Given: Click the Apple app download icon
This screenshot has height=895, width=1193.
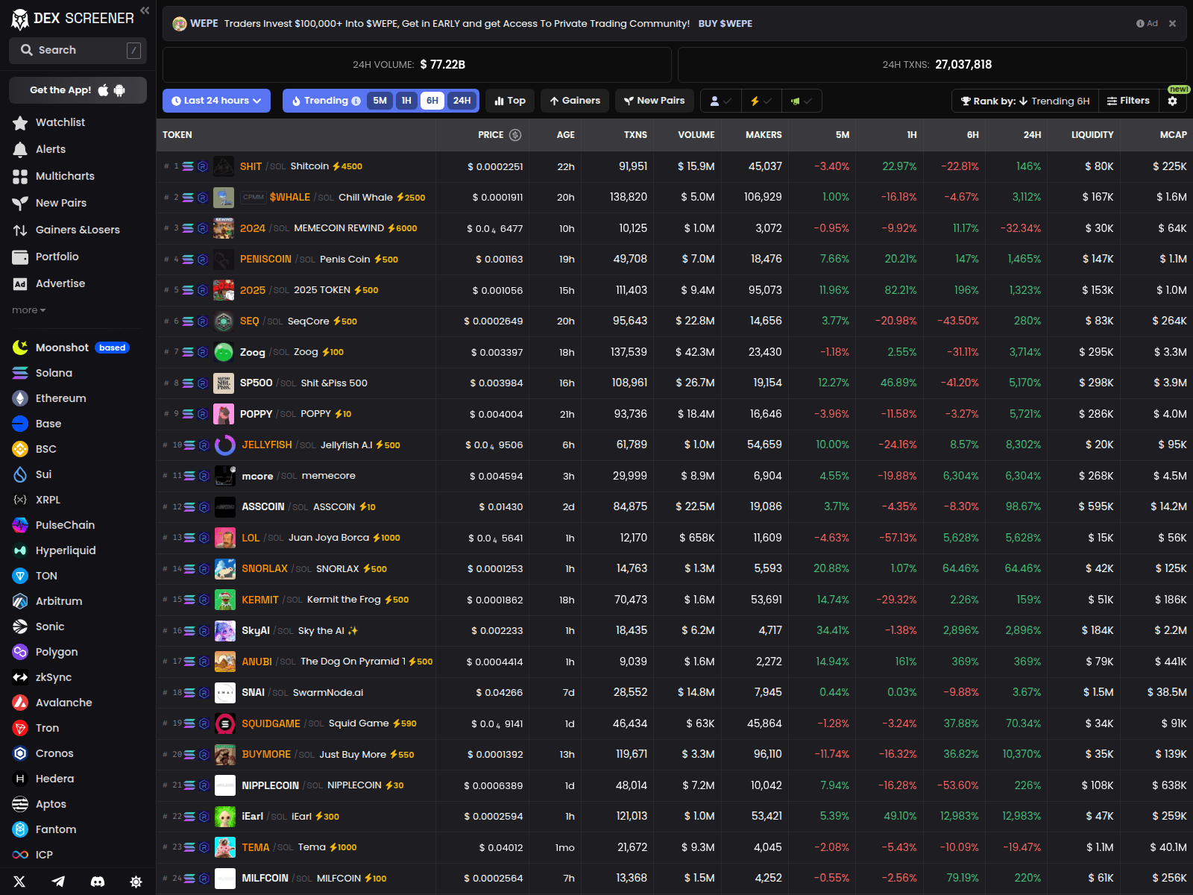Looking at the screenshot, I should (103, 90).
